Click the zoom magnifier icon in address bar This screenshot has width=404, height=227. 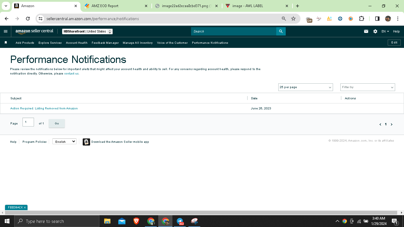point(284,19)
